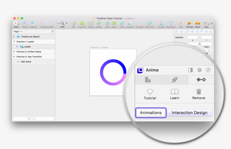This screenshot has height=149, width=231.
Task: Select the Well done! text layer
Action: click(34, 62)
